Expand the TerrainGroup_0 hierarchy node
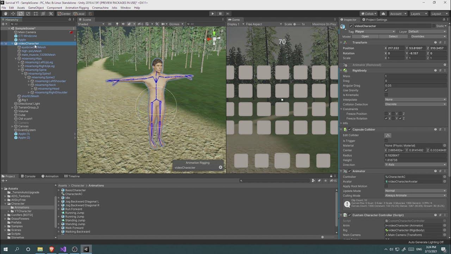Screen dimensions: 451x254 tap(12, 107)
